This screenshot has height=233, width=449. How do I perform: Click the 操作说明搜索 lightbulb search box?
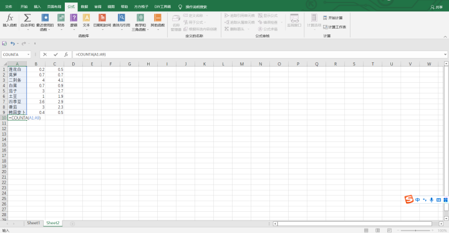point(193,7)
